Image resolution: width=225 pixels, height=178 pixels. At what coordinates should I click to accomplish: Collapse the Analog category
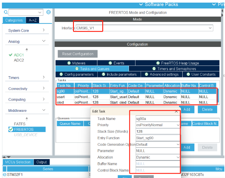(44, 41)
